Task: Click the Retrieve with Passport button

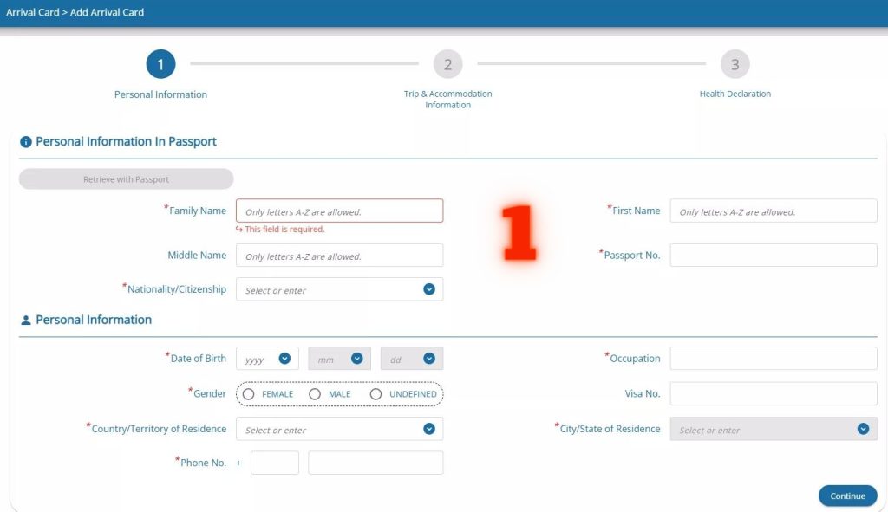Action: 127,179
